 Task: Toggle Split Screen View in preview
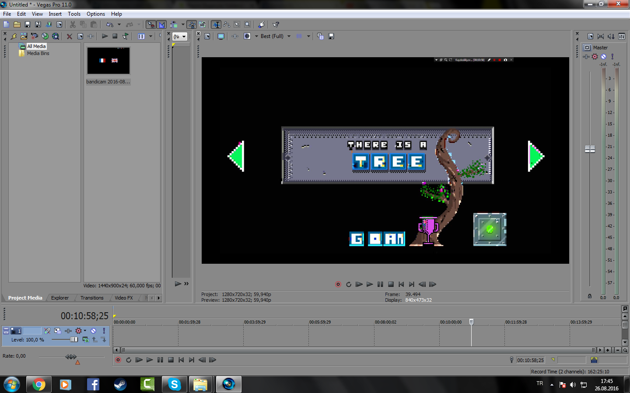(x=247, y=36)
